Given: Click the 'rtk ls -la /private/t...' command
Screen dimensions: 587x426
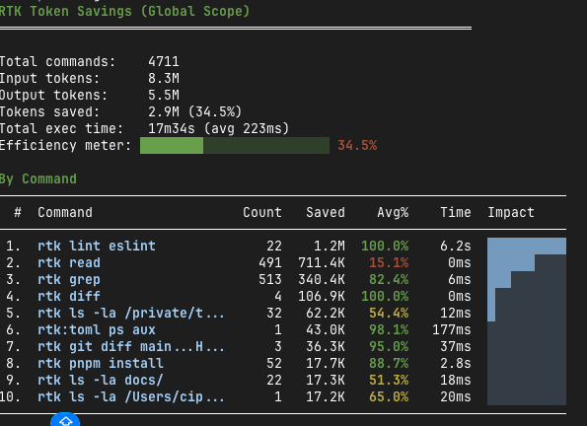Looking at the screenshot, I should [131, 313].
